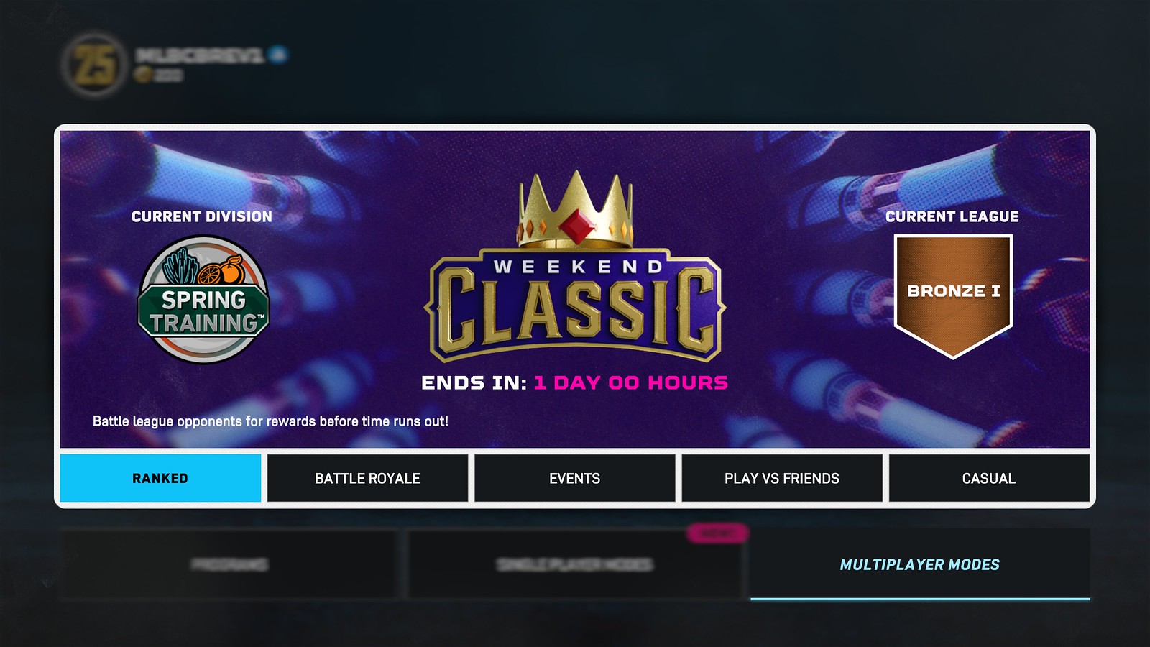Select the Ranked mode button
The height and width of the screenshot is (647, 1150).
click(x=160, y=478)
